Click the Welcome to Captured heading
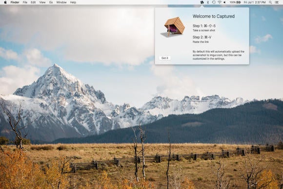 [x=214, y=17]
